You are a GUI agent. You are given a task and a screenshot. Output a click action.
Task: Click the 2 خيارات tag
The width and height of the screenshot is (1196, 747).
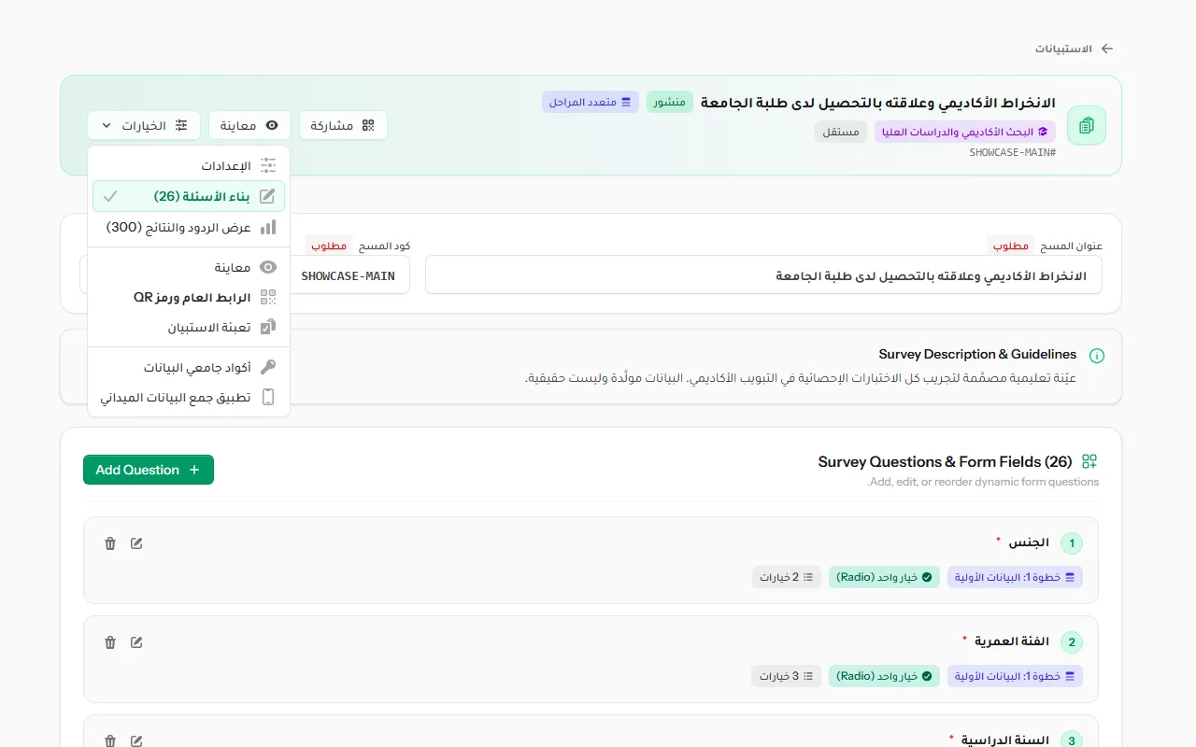(787, 577)
